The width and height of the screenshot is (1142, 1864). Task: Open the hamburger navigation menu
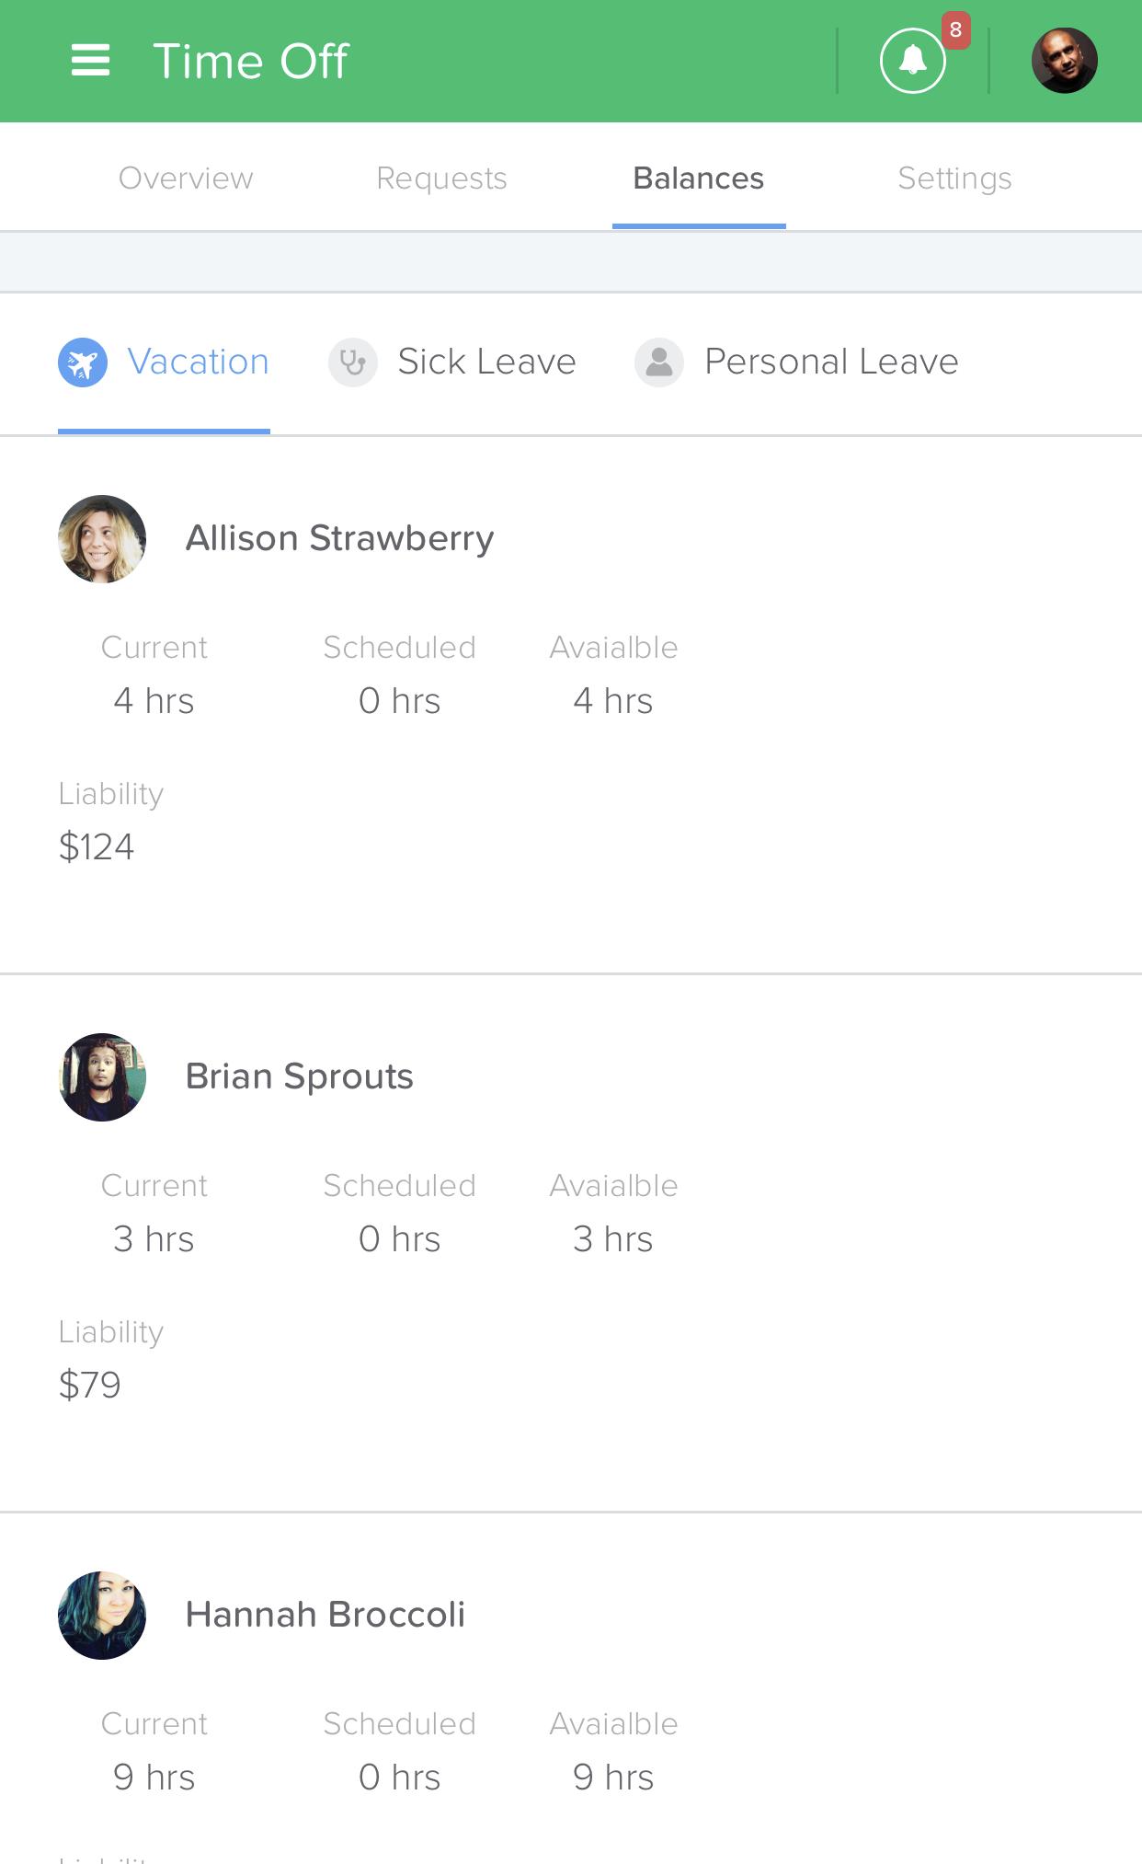pos(90,61)
